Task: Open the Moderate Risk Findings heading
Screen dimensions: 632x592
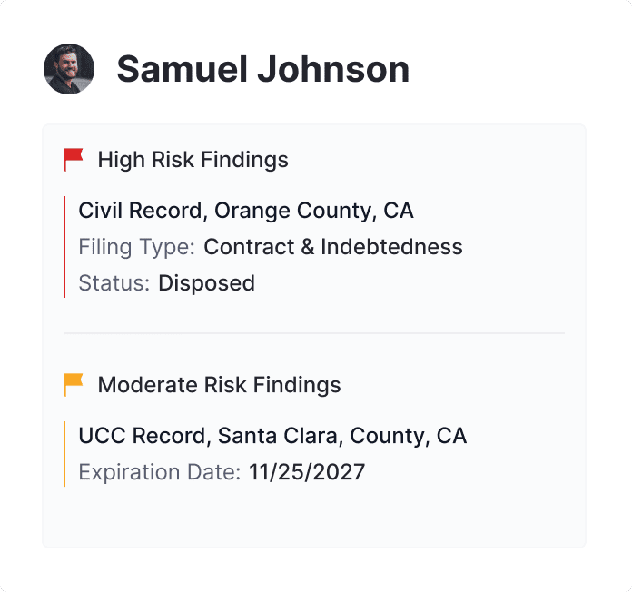Action: [x=219, y=385]
